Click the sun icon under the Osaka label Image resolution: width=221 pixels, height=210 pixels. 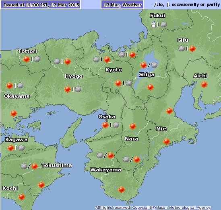(x=105, y=125)
